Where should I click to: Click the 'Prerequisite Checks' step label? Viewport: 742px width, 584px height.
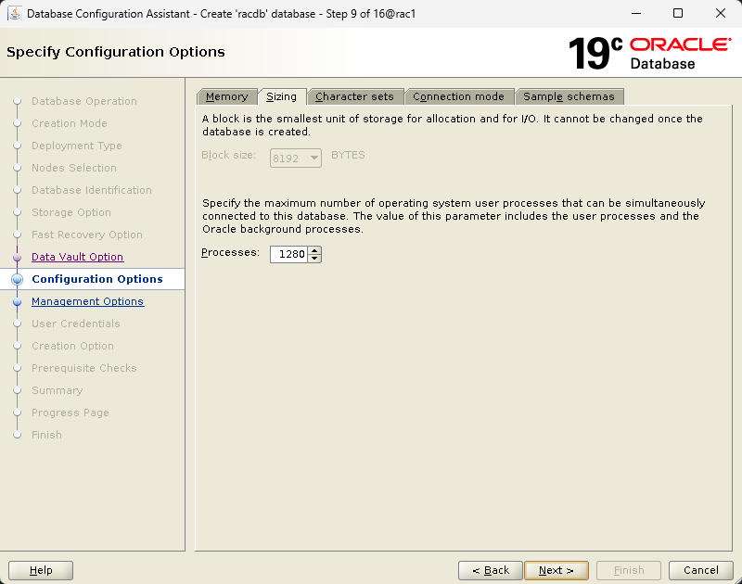click(x=84, y=368)
